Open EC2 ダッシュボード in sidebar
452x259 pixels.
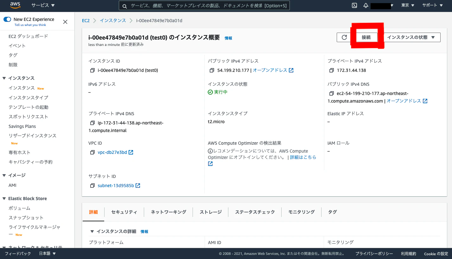coord(28,36)
